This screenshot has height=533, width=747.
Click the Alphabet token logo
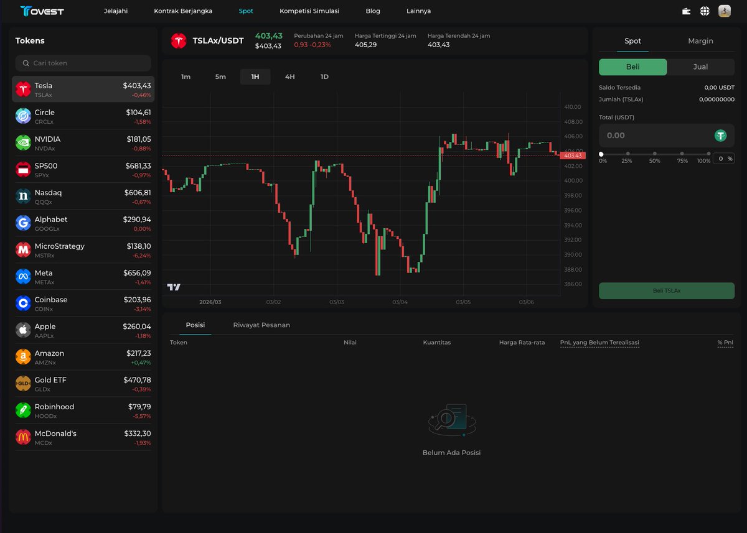click(x=23, y=223)
